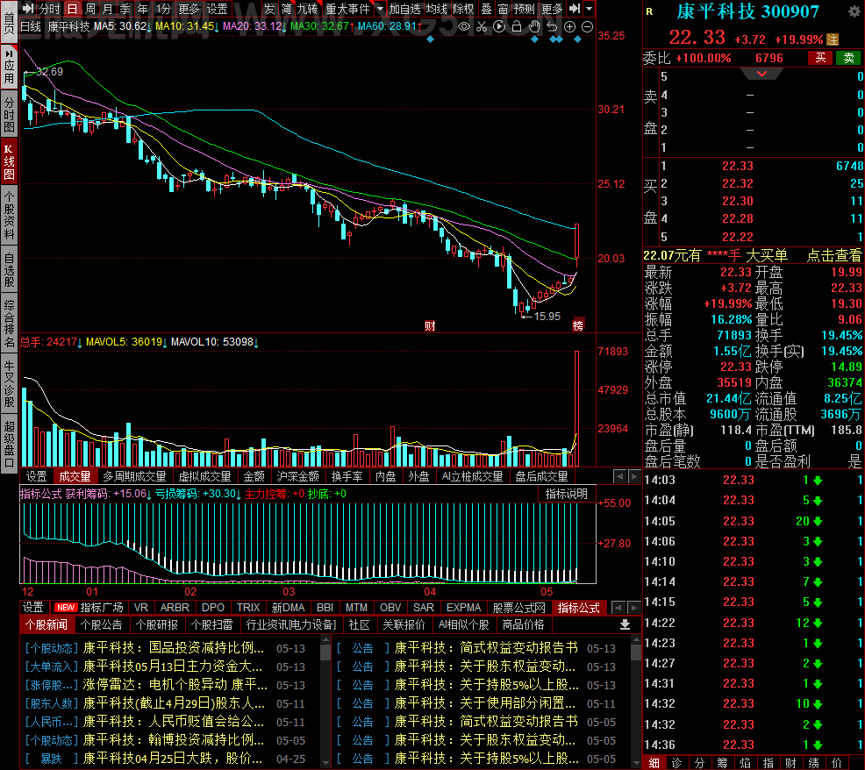
Task: Click the down arrow of the left news scrollbar
Action: point(325,763)
